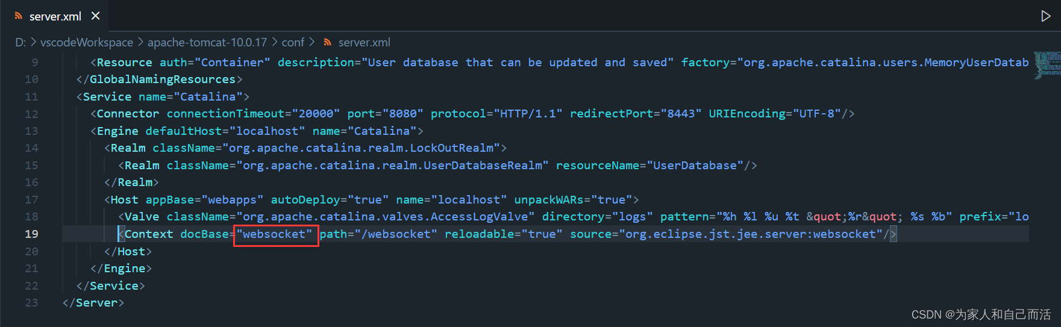Viewport: 1061px width, 327px height.
Task: Click line number 12 in gutter
Action: (x=32, y=114)
